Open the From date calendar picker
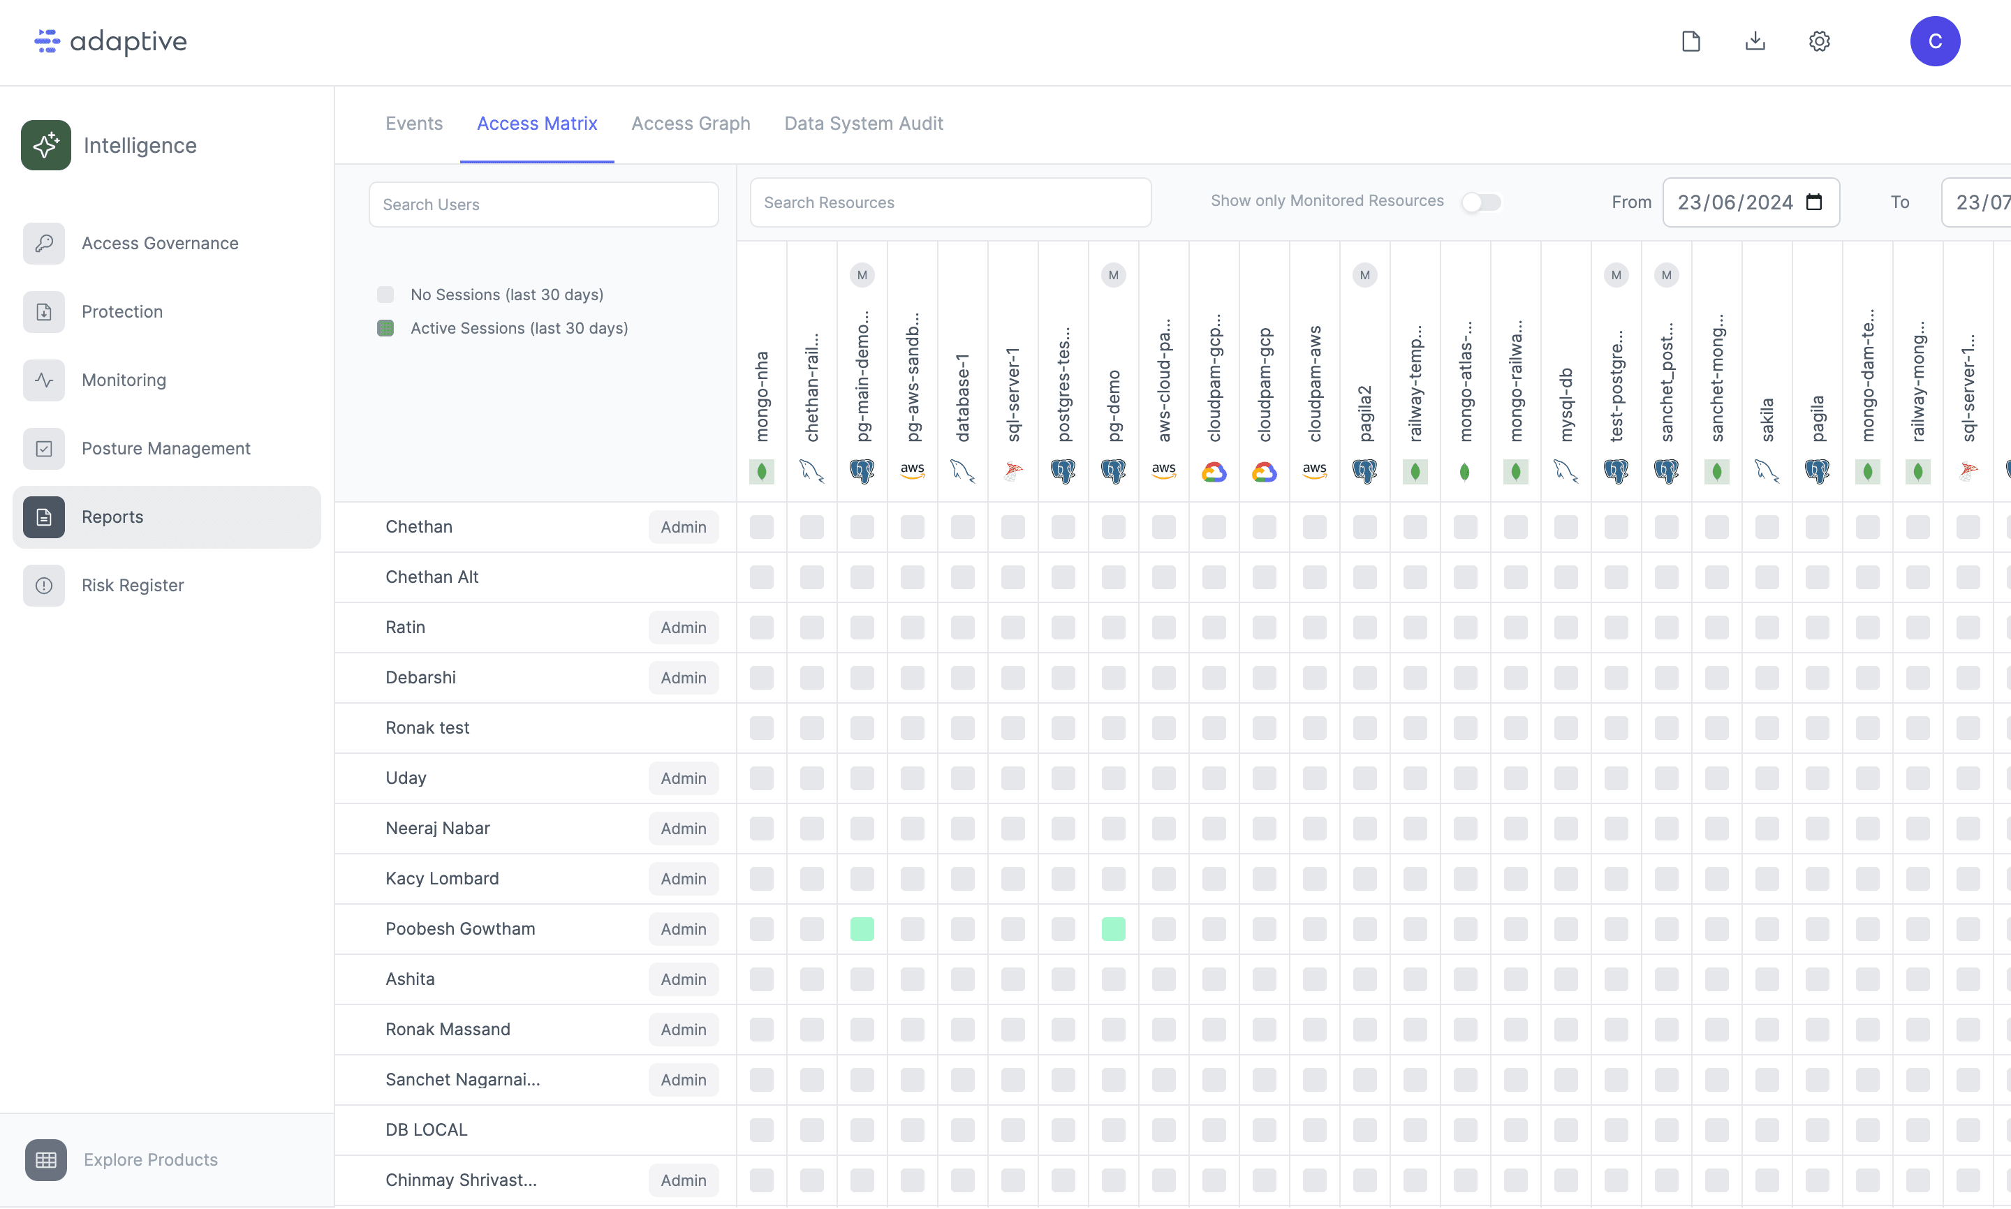 [1813, 202]
